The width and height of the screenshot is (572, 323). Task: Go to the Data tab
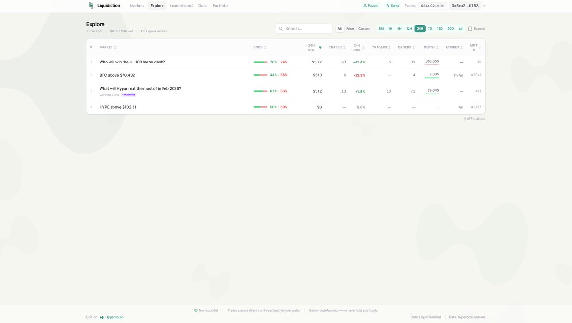click(x=203, y=6)
